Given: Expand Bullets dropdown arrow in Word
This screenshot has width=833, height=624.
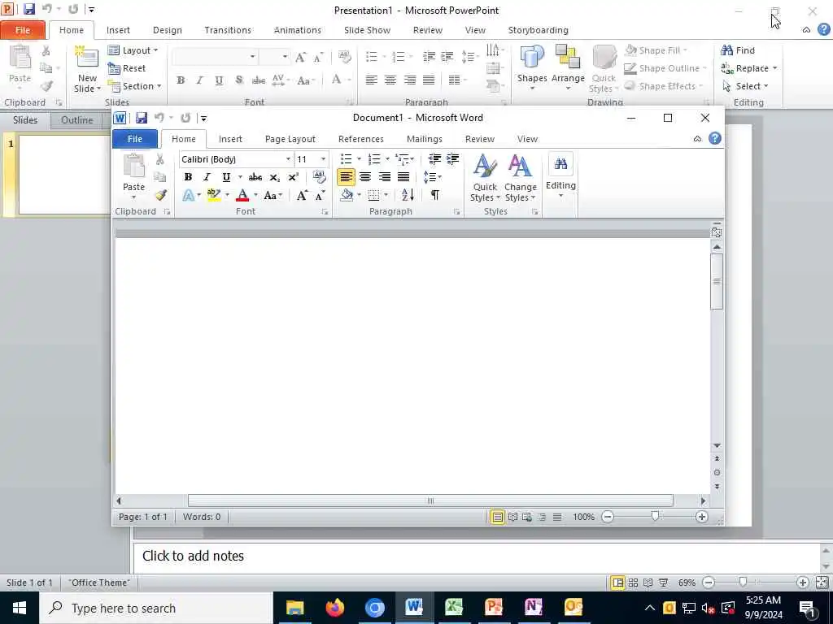Looking at the screenshot, I should click(359, 158).
